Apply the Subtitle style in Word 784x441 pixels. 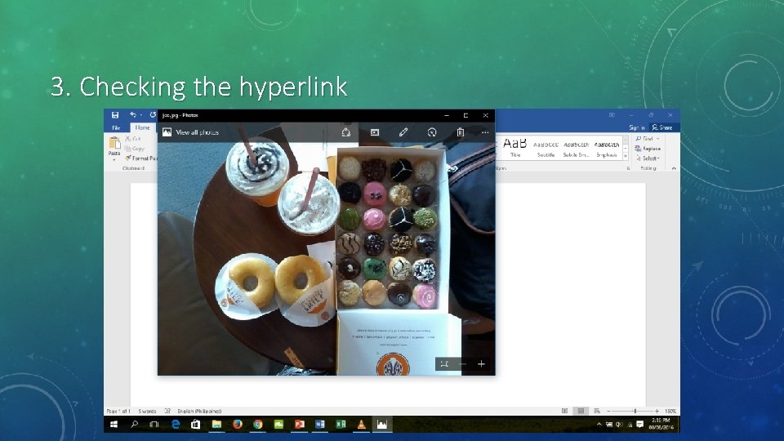[x=546, y=147]
